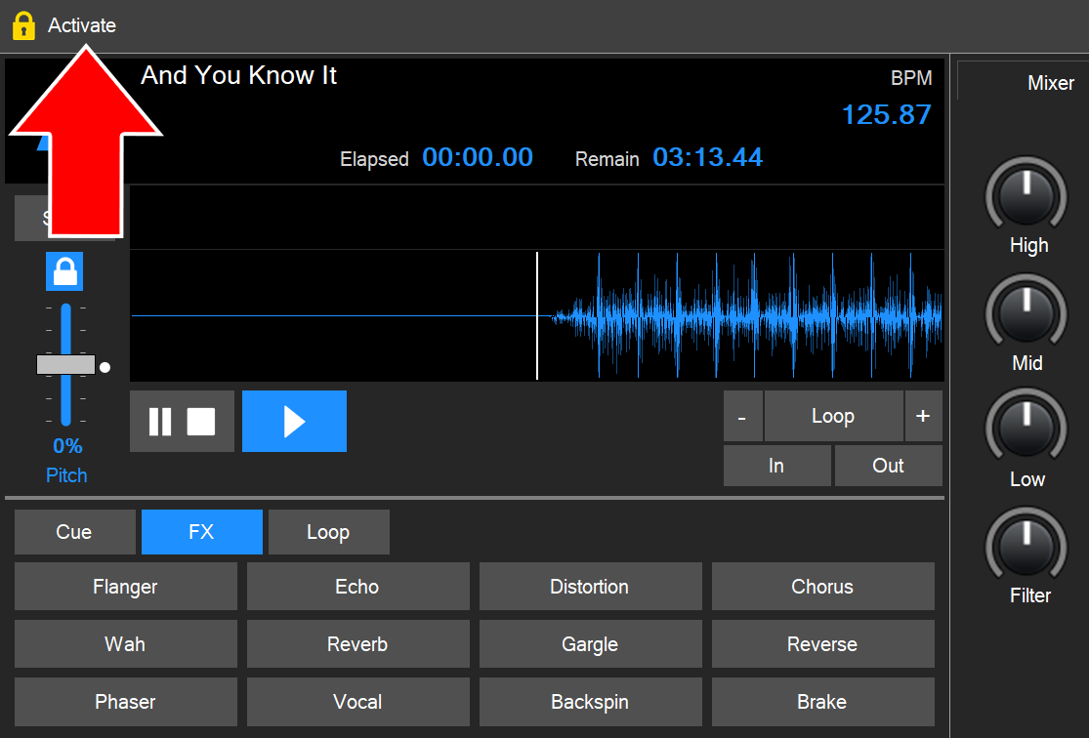Click the 0% pitch value
1089x738 pixels.
point(67,446)
